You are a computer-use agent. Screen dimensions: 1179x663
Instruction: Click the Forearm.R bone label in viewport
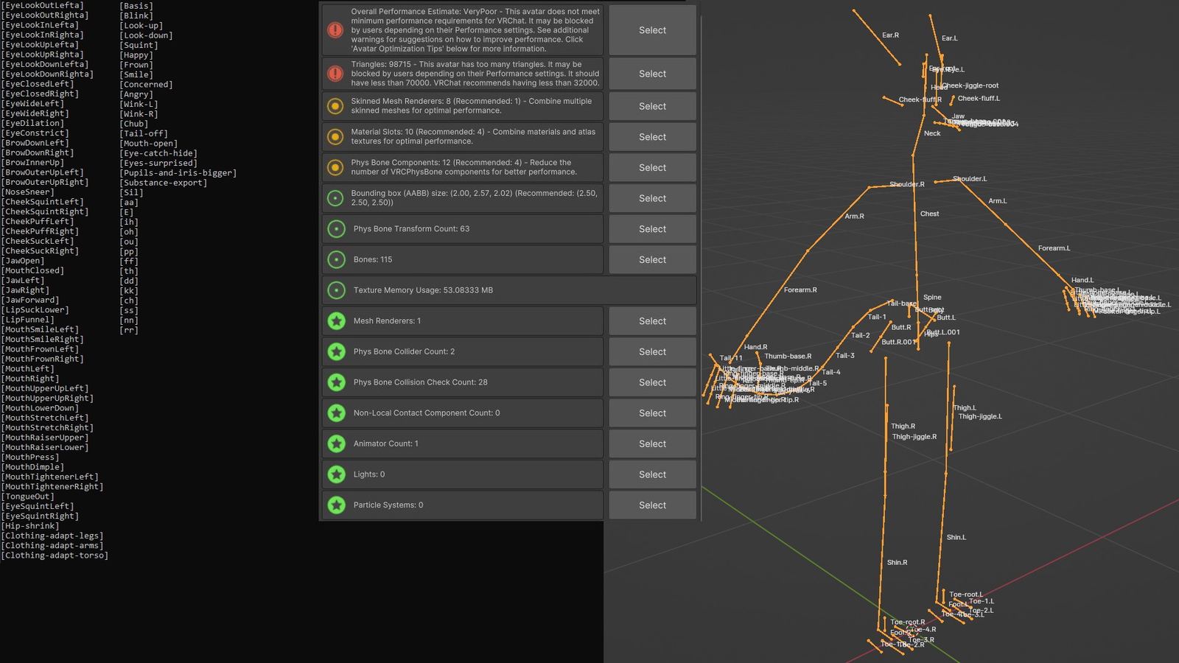800,290
